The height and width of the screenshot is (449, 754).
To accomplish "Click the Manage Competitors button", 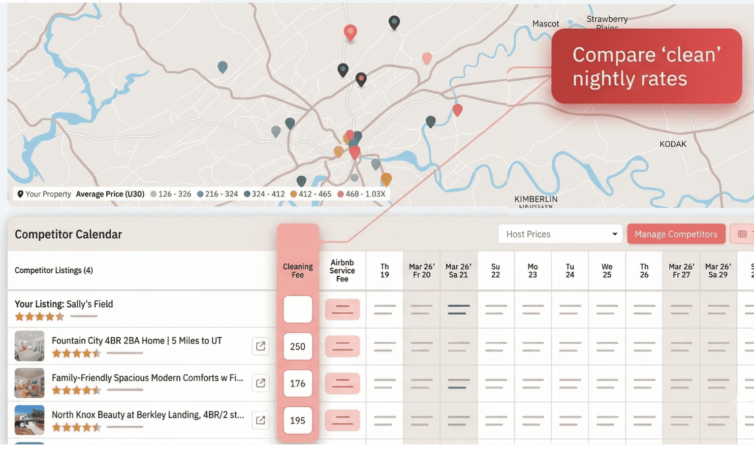I will tap(676, 234).
